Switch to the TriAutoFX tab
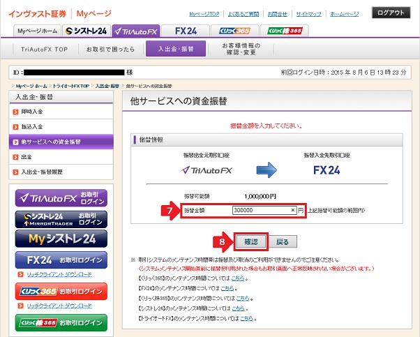Screen dimensions: 420x337 point(136,31)
